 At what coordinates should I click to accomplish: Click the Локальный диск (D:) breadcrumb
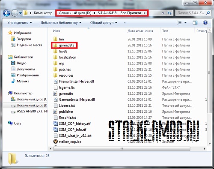click(75, 13)
